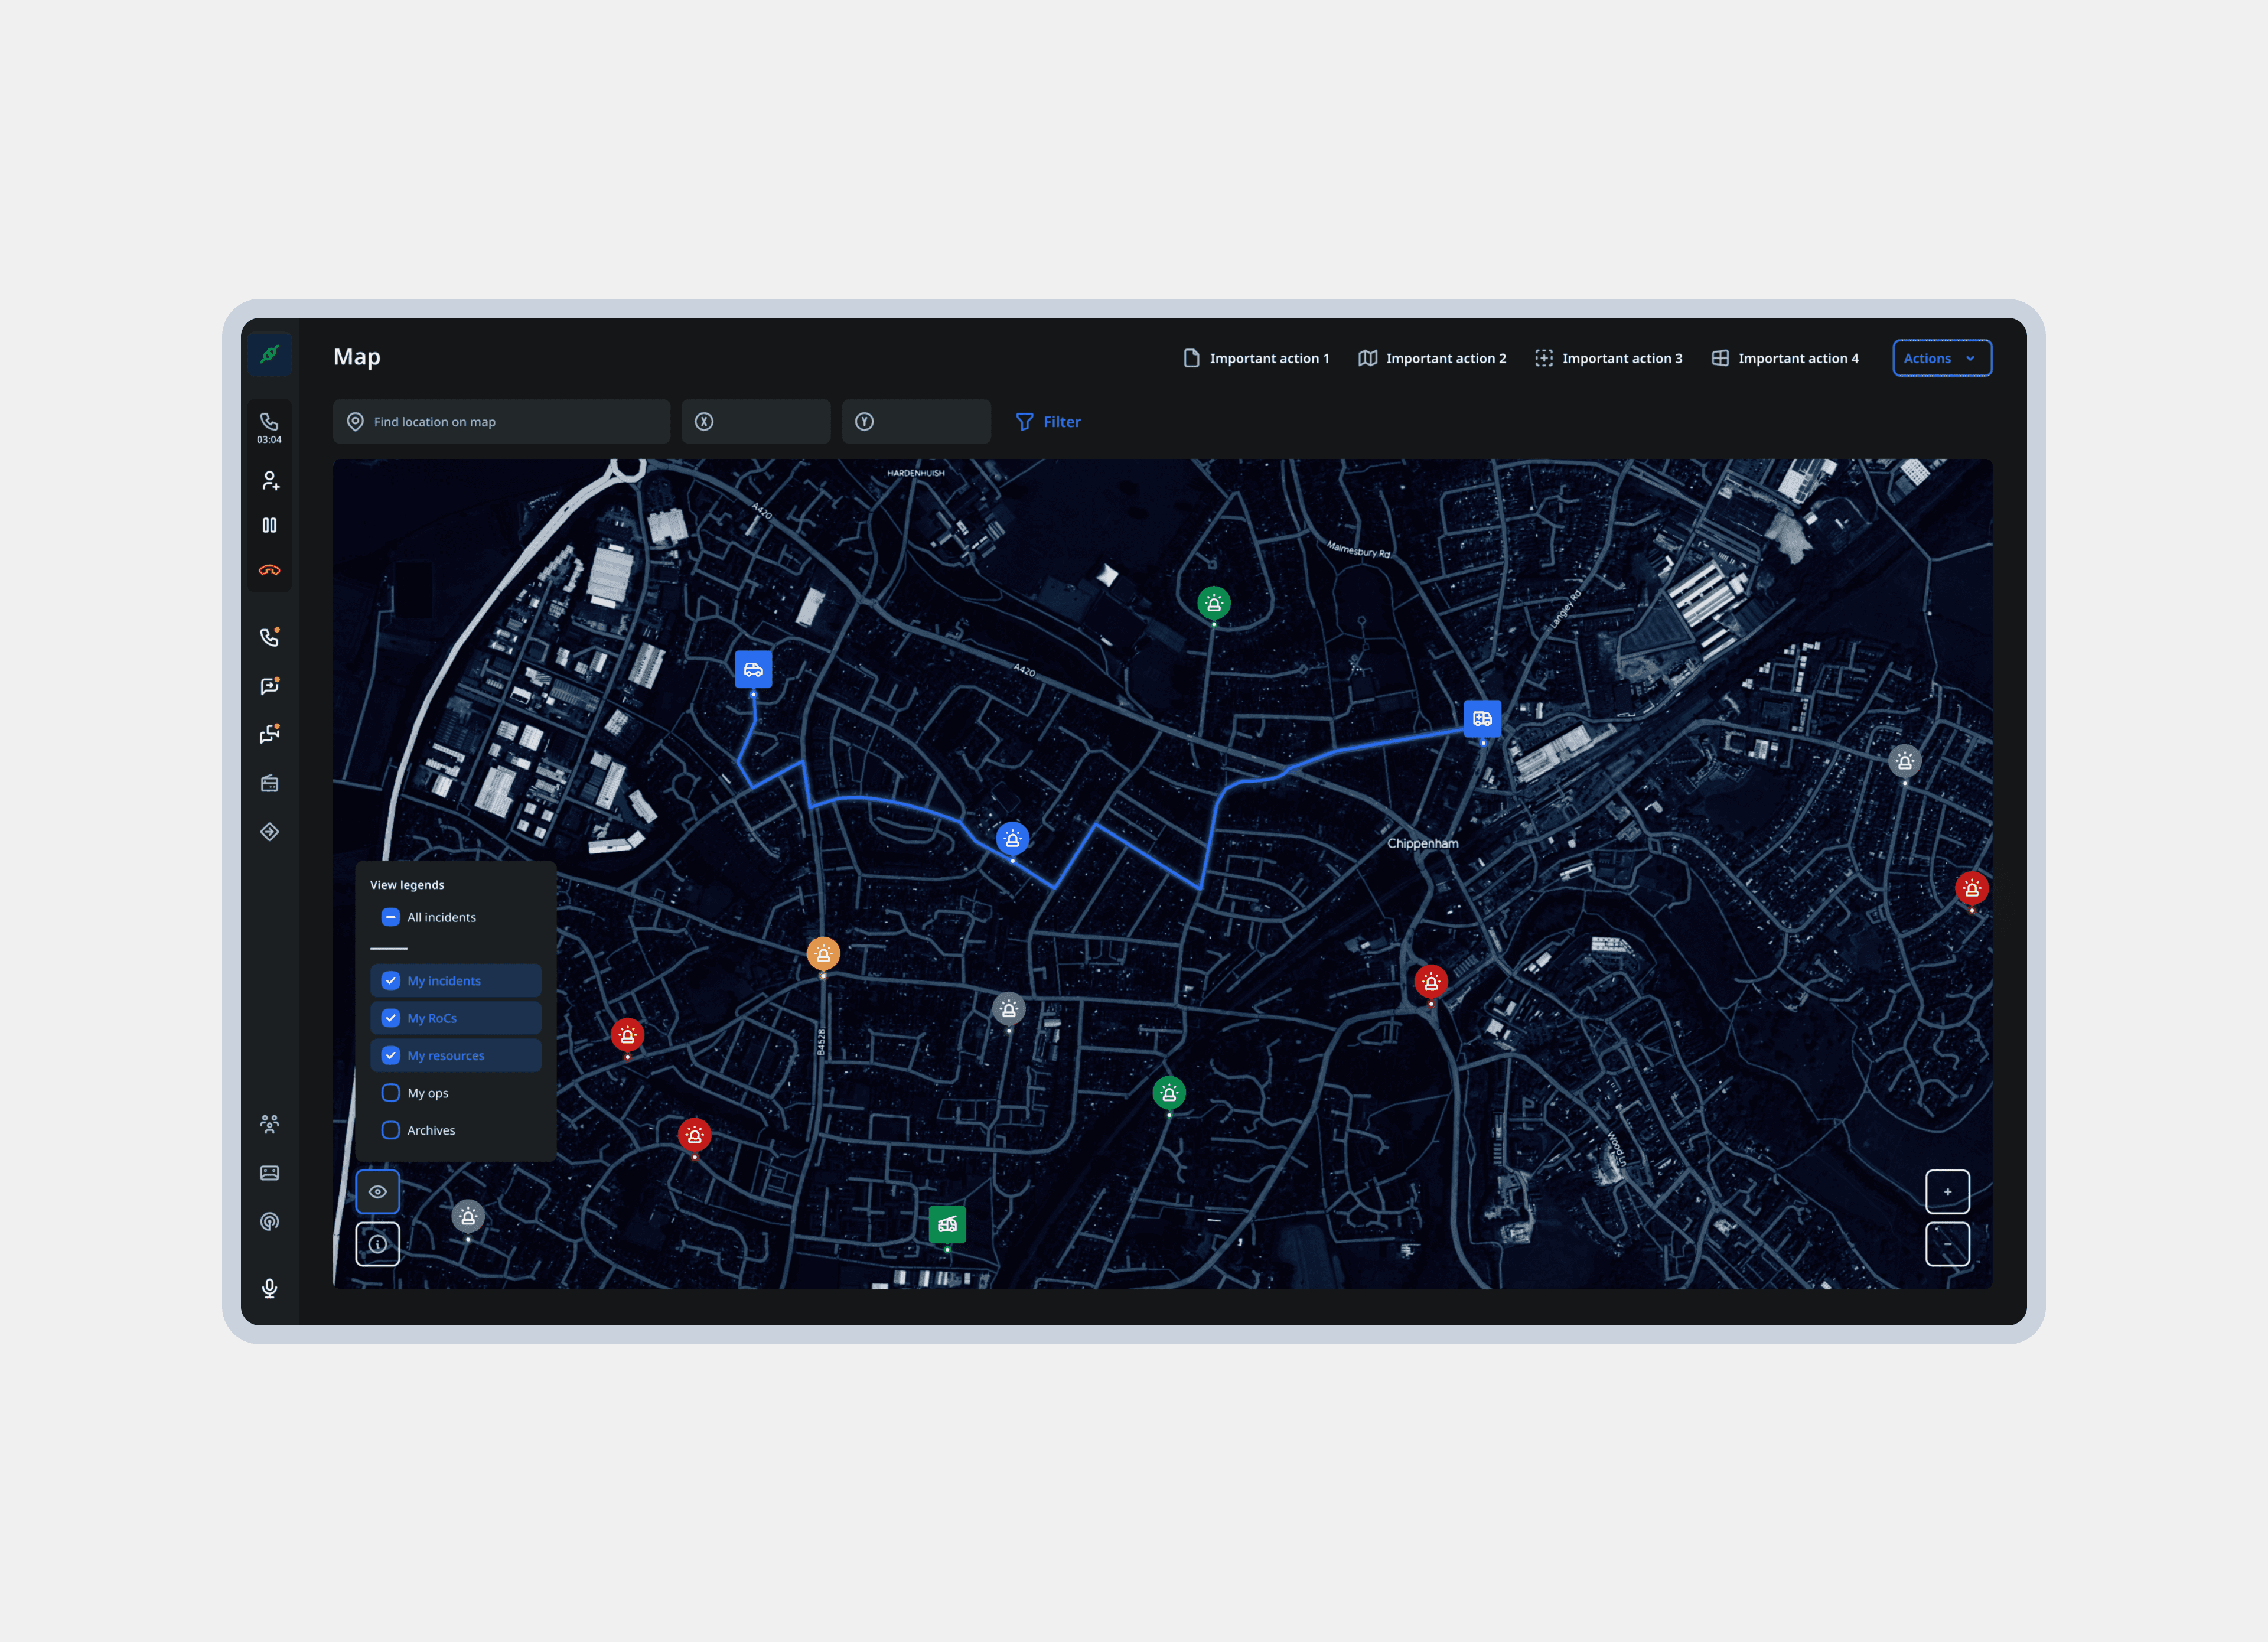Click Important action 1 button
2268x1642 pixels.
[x=1256, y=358]
